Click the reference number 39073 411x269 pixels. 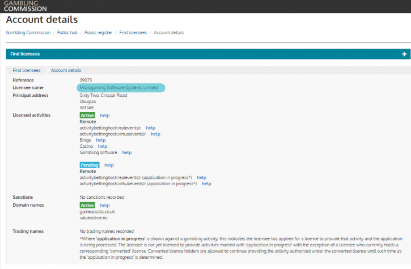pos(86,80)
